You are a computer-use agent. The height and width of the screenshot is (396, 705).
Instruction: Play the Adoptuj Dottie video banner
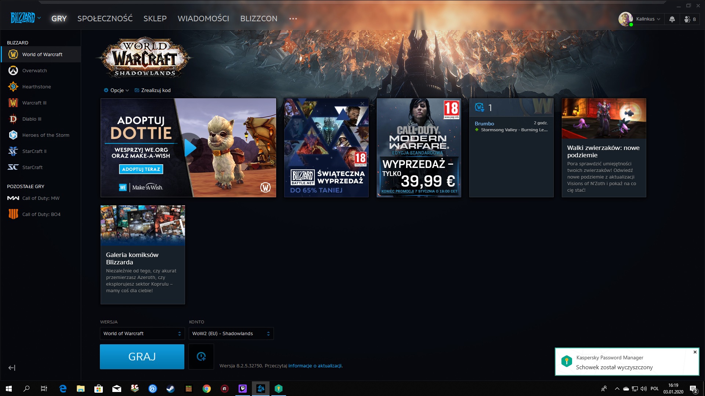point(190,147)
